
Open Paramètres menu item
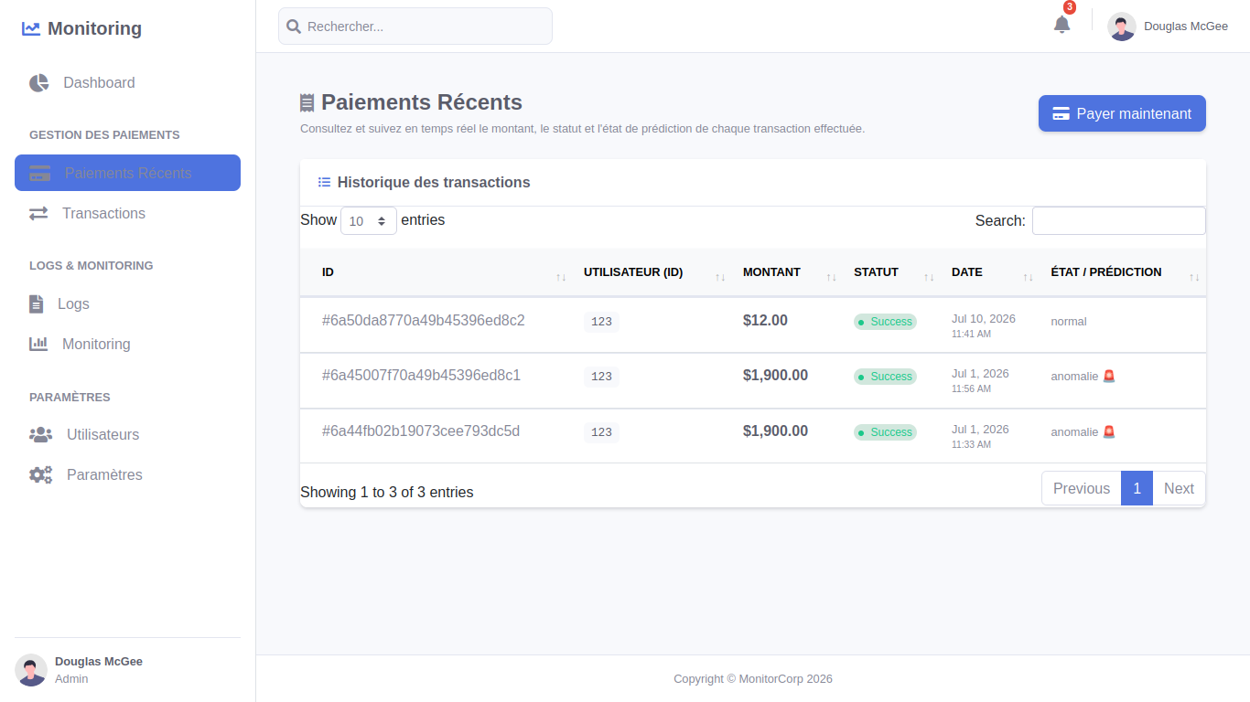click(127, 474)
